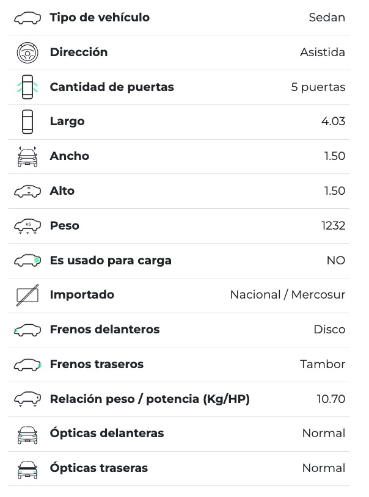Click the Tambor rear brakes value

coord(323,365)
